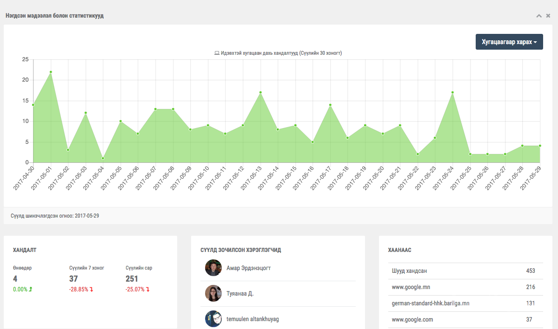Click red down arrow next to -28.85%
This screenshot has height=329, width=558.
pyautogui.click(x=92, y=290)
